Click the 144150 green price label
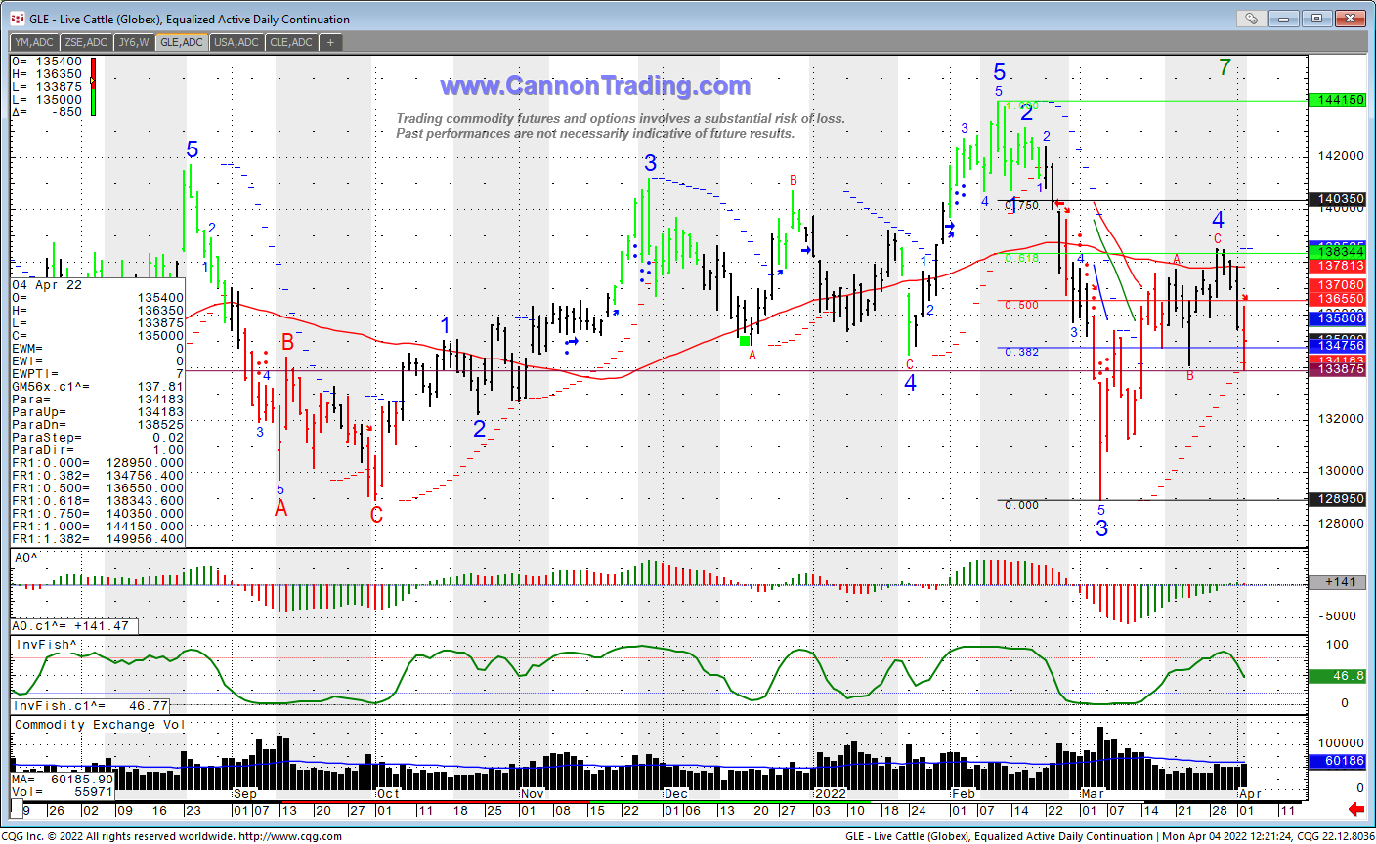This screenshot has height=844, width=1376. tap(1341, 100)
